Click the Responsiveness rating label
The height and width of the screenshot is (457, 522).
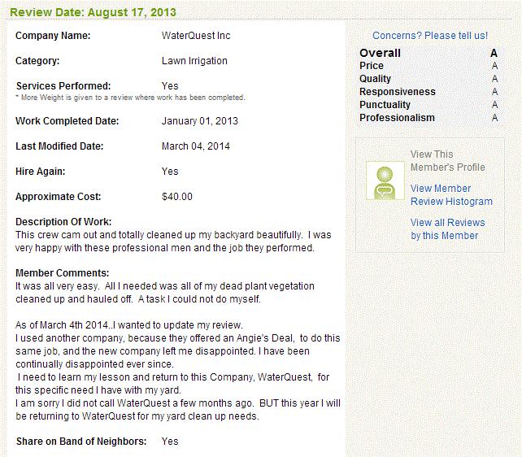(397, 92)
